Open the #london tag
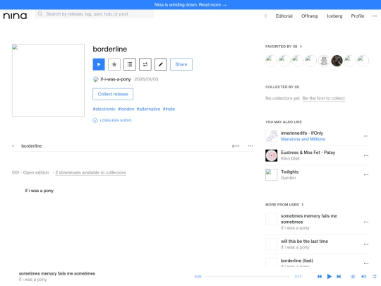381x286 pixels. (x=126, y=109)
